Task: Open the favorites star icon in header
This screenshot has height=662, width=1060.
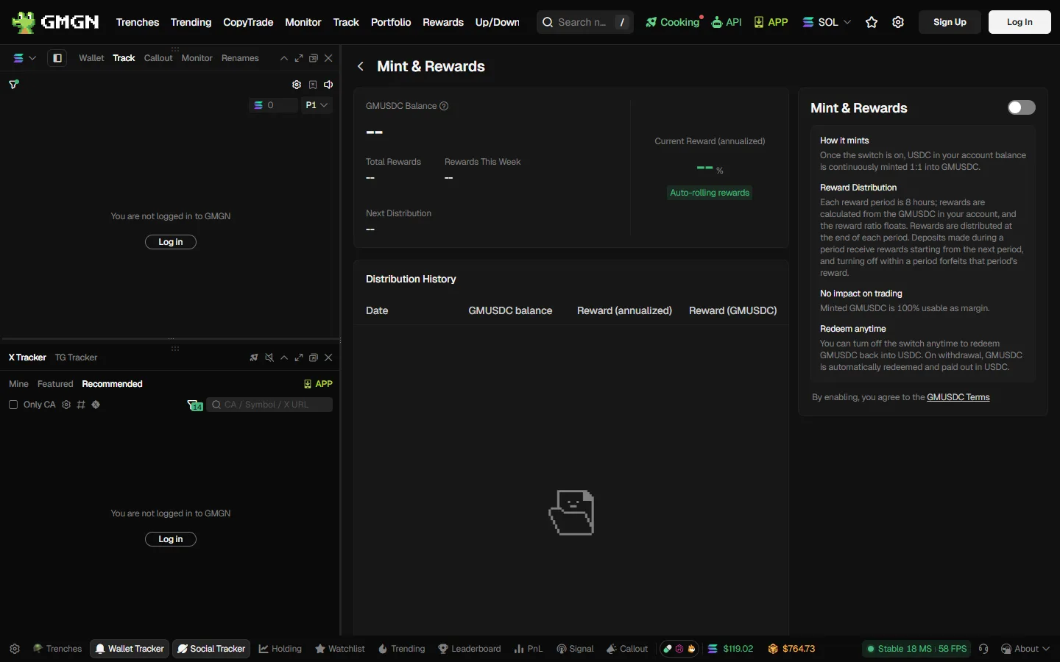Action: coord(872,22)
